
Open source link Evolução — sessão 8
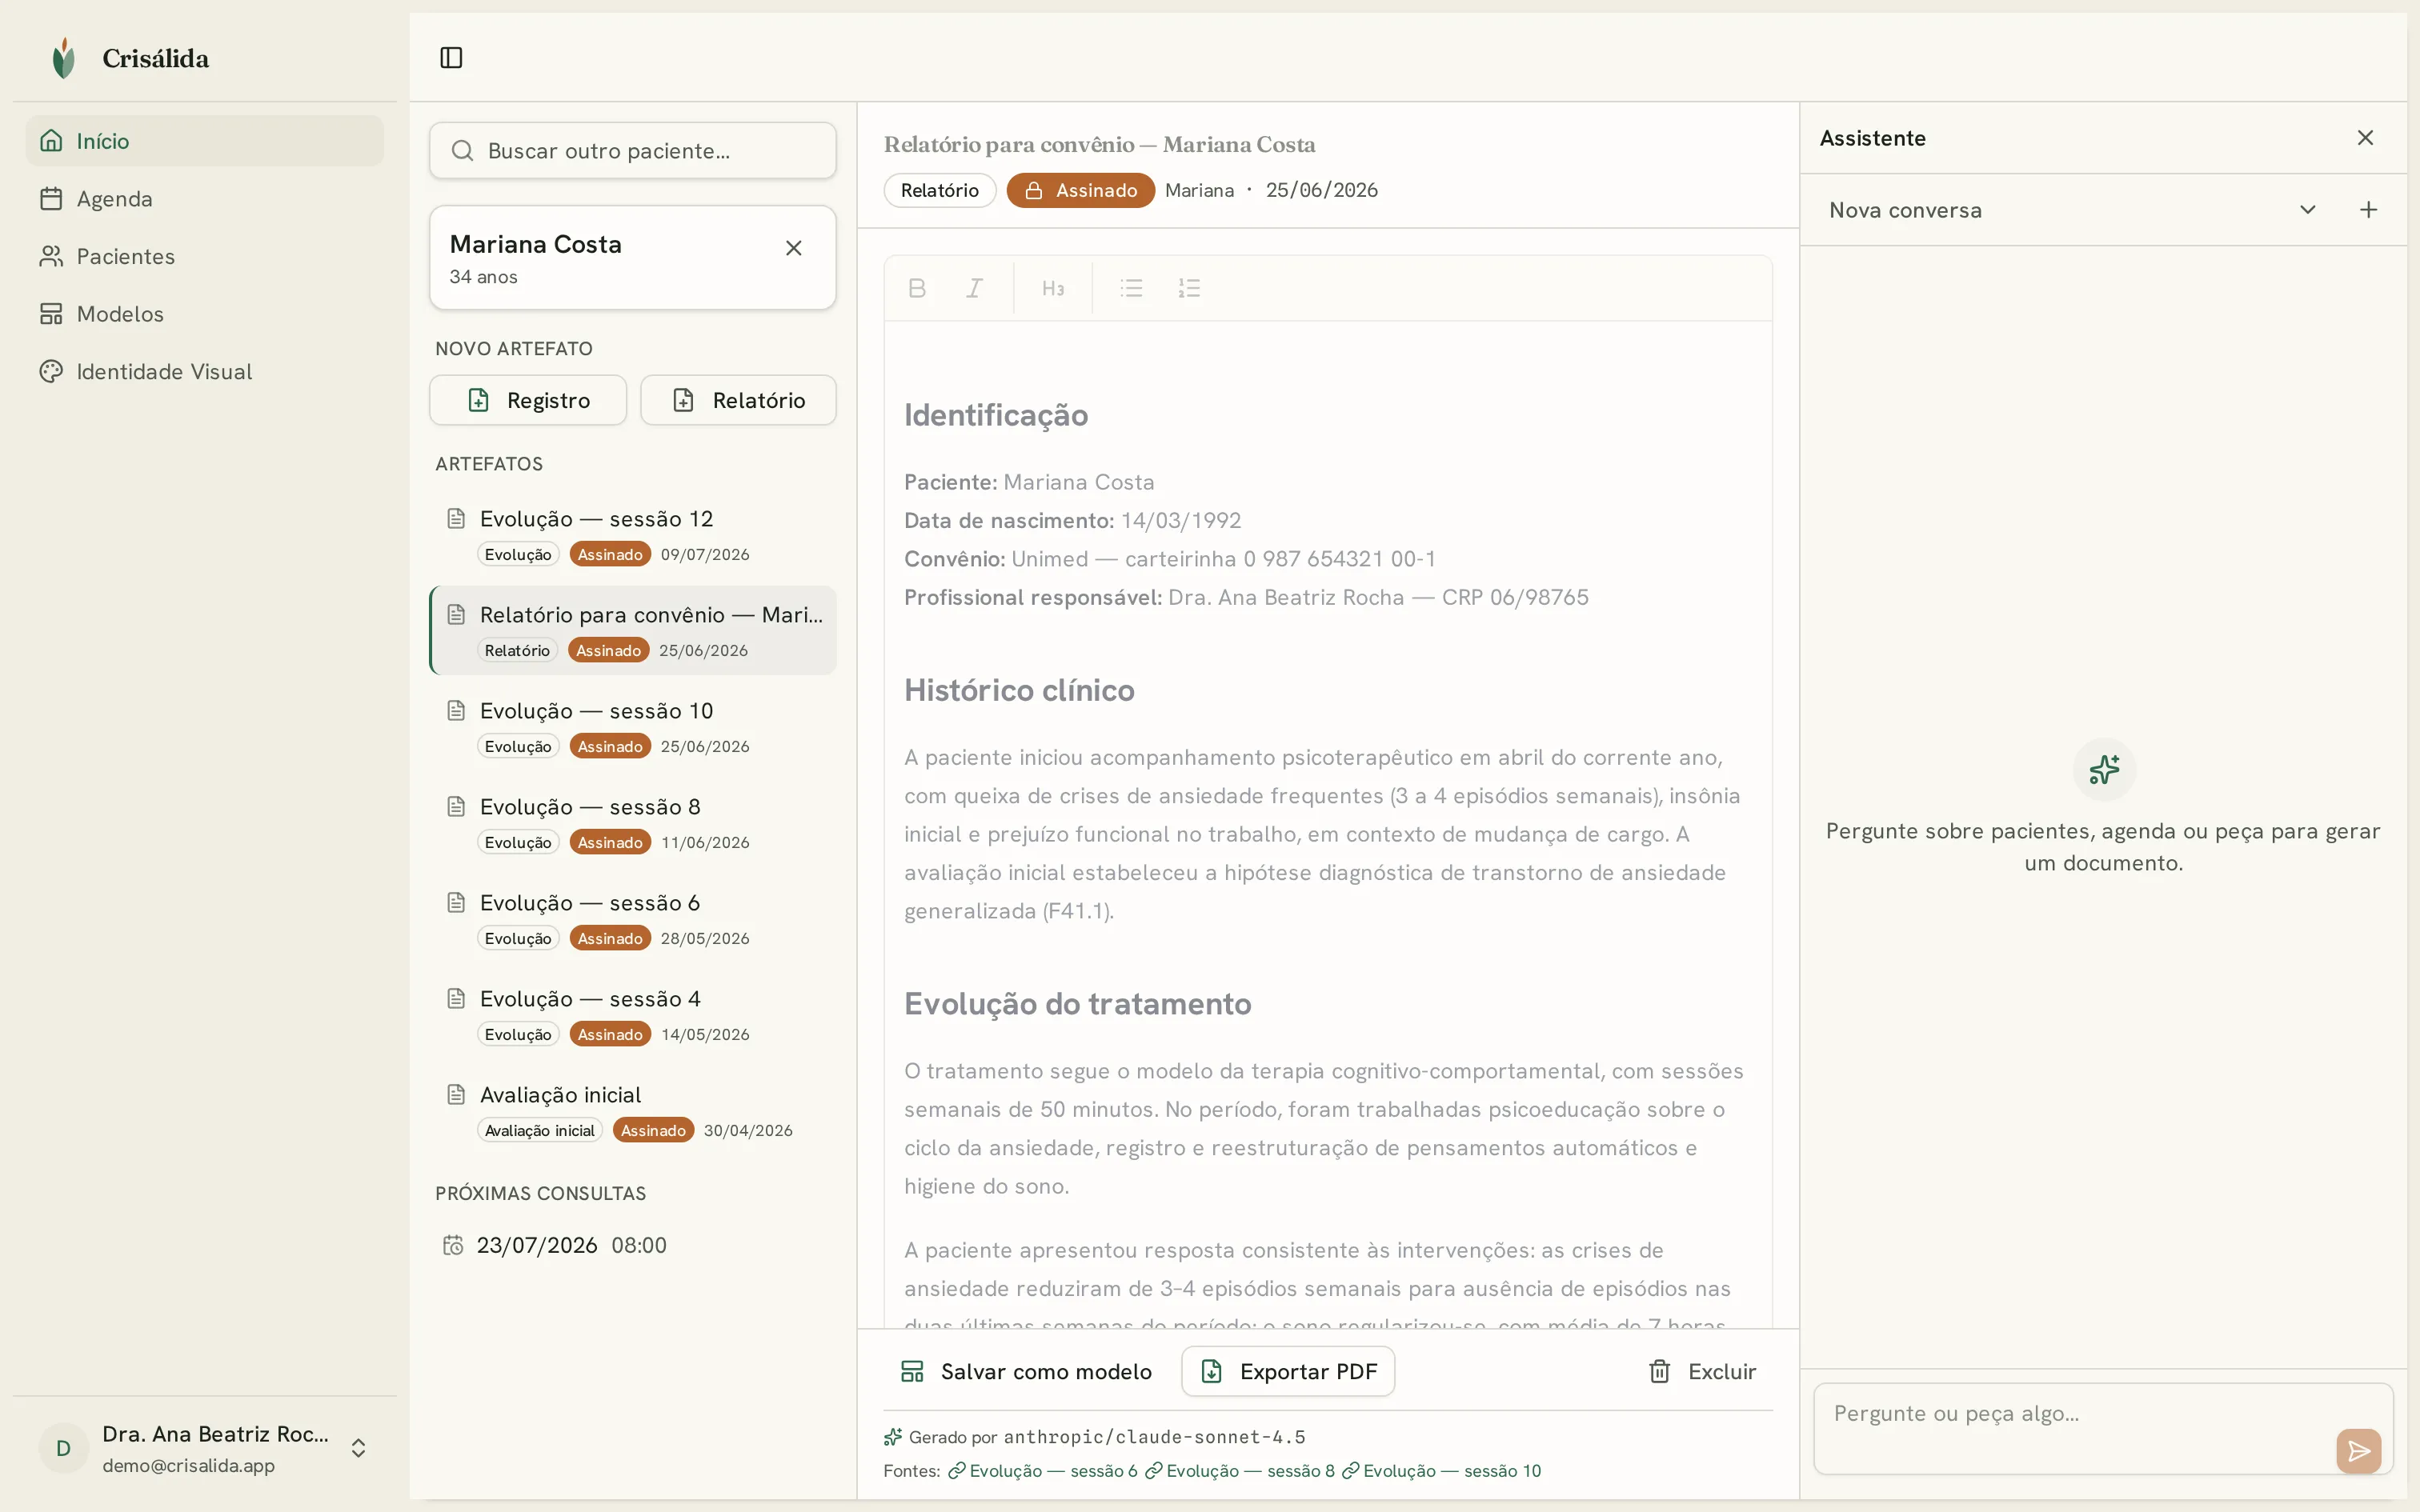click(x=1240, y=1471)
